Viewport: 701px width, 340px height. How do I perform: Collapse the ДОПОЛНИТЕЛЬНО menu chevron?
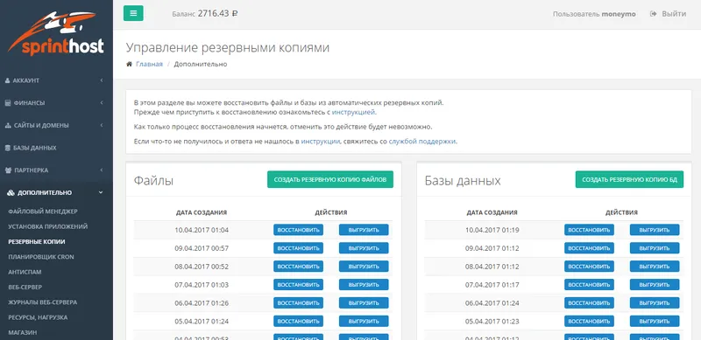[101, 192]
